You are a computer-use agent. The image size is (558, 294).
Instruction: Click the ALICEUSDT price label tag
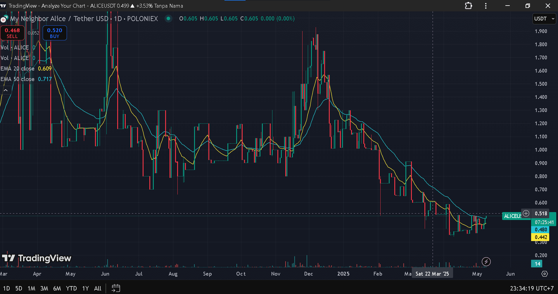512,216
